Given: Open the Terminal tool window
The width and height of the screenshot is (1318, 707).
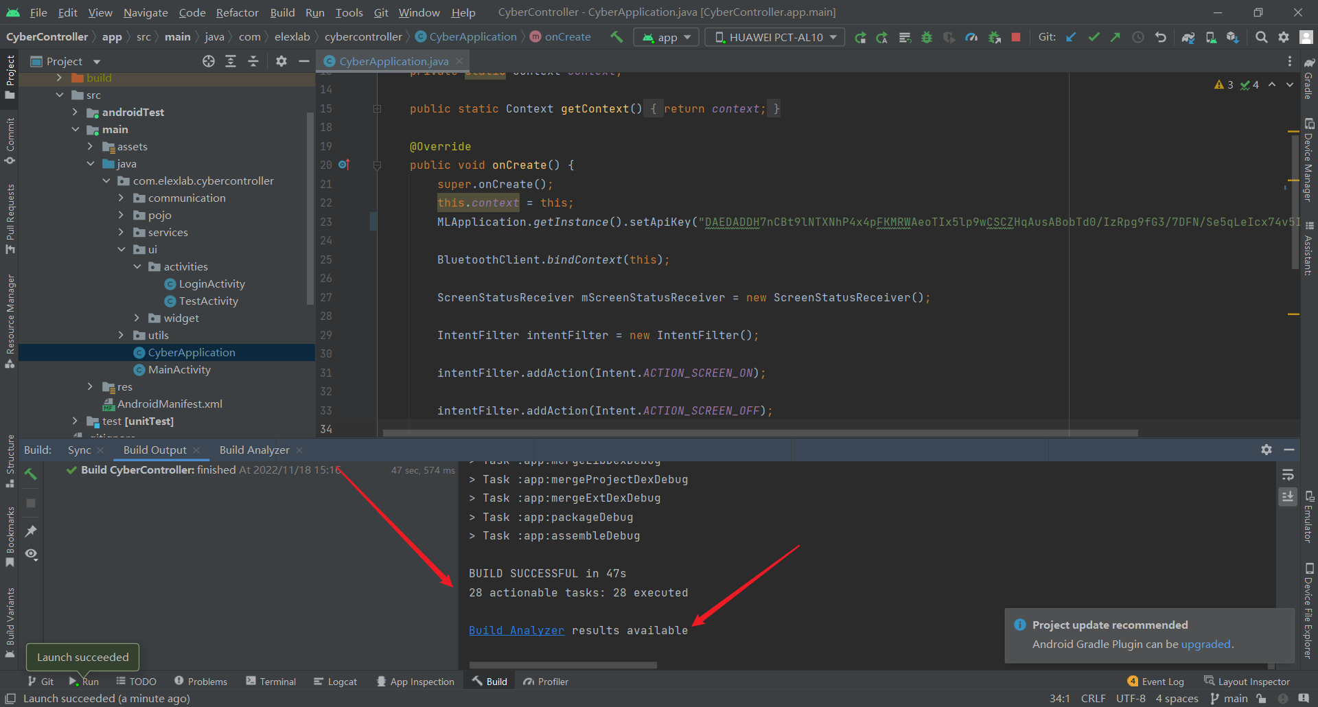Looking at the screenshot, I should [270, 682].
